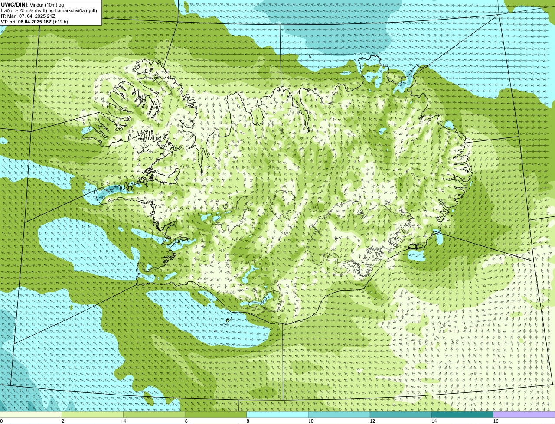555x424 pixels.
Task: Click the "4" label on the color scale
Action: point(124,421)
